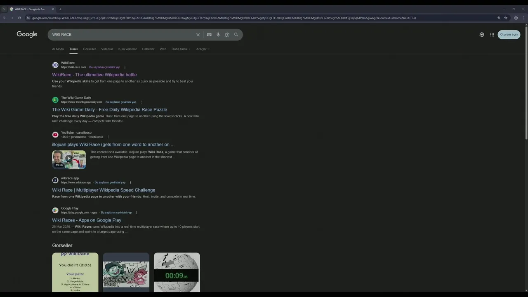Screen dimensions: 528x297
Task: Open Chrome three-dot menu
Action: (523, 18)
